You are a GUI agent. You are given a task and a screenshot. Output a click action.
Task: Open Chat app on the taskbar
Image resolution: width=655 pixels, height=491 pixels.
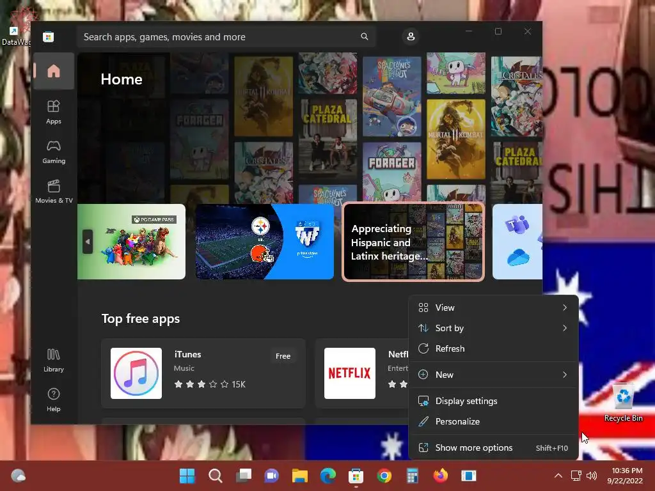tap(271, 476)
